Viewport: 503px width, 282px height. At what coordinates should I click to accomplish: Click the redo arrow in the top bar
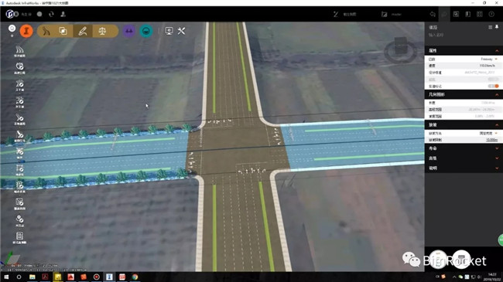[x=444, y=14]
